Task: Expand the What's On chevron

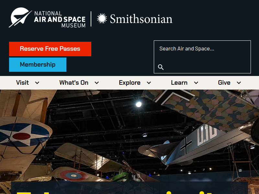Action: pos(97,83)
